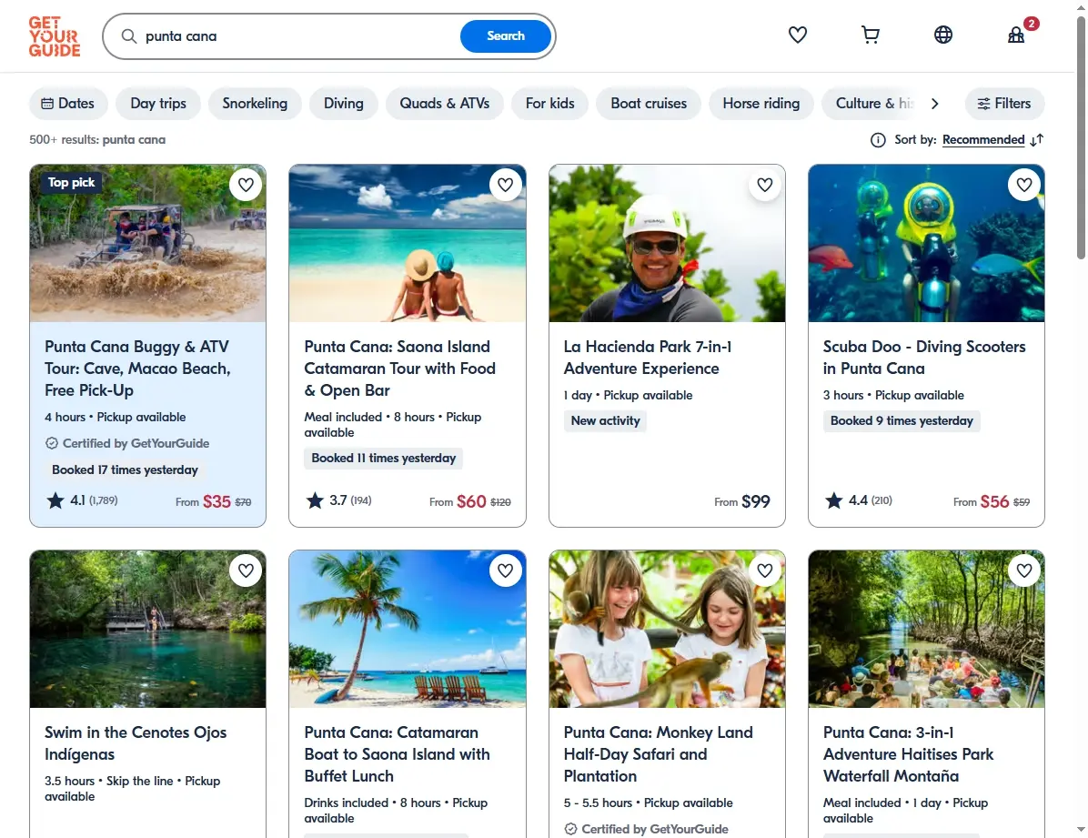Click into the punta cana search field
1088x838 pixels.
point(298,36)
